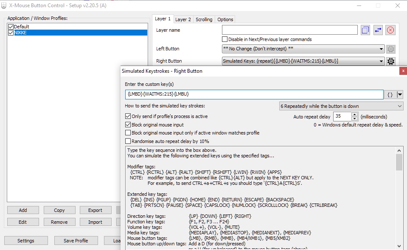Screen dimensions: 407x250
Task: Click the Export button
Action: (95, 210)
